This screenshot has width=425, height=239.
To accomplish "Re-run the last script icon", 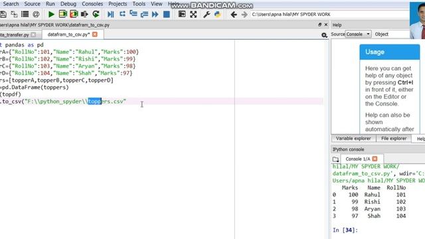I will click(x=96, y=14).
